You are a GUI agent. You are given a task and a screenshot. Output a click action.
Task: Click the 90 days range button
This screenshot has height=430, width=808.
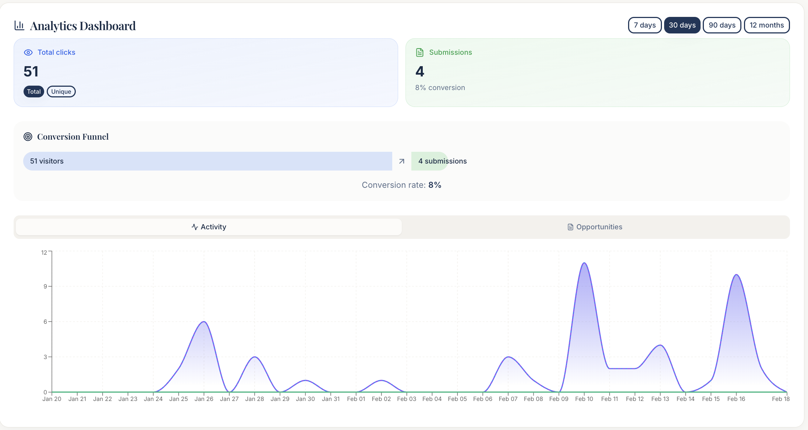pos(722,25)
